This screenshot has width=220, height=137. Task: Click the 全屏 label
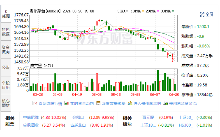[x=209, y=14]
